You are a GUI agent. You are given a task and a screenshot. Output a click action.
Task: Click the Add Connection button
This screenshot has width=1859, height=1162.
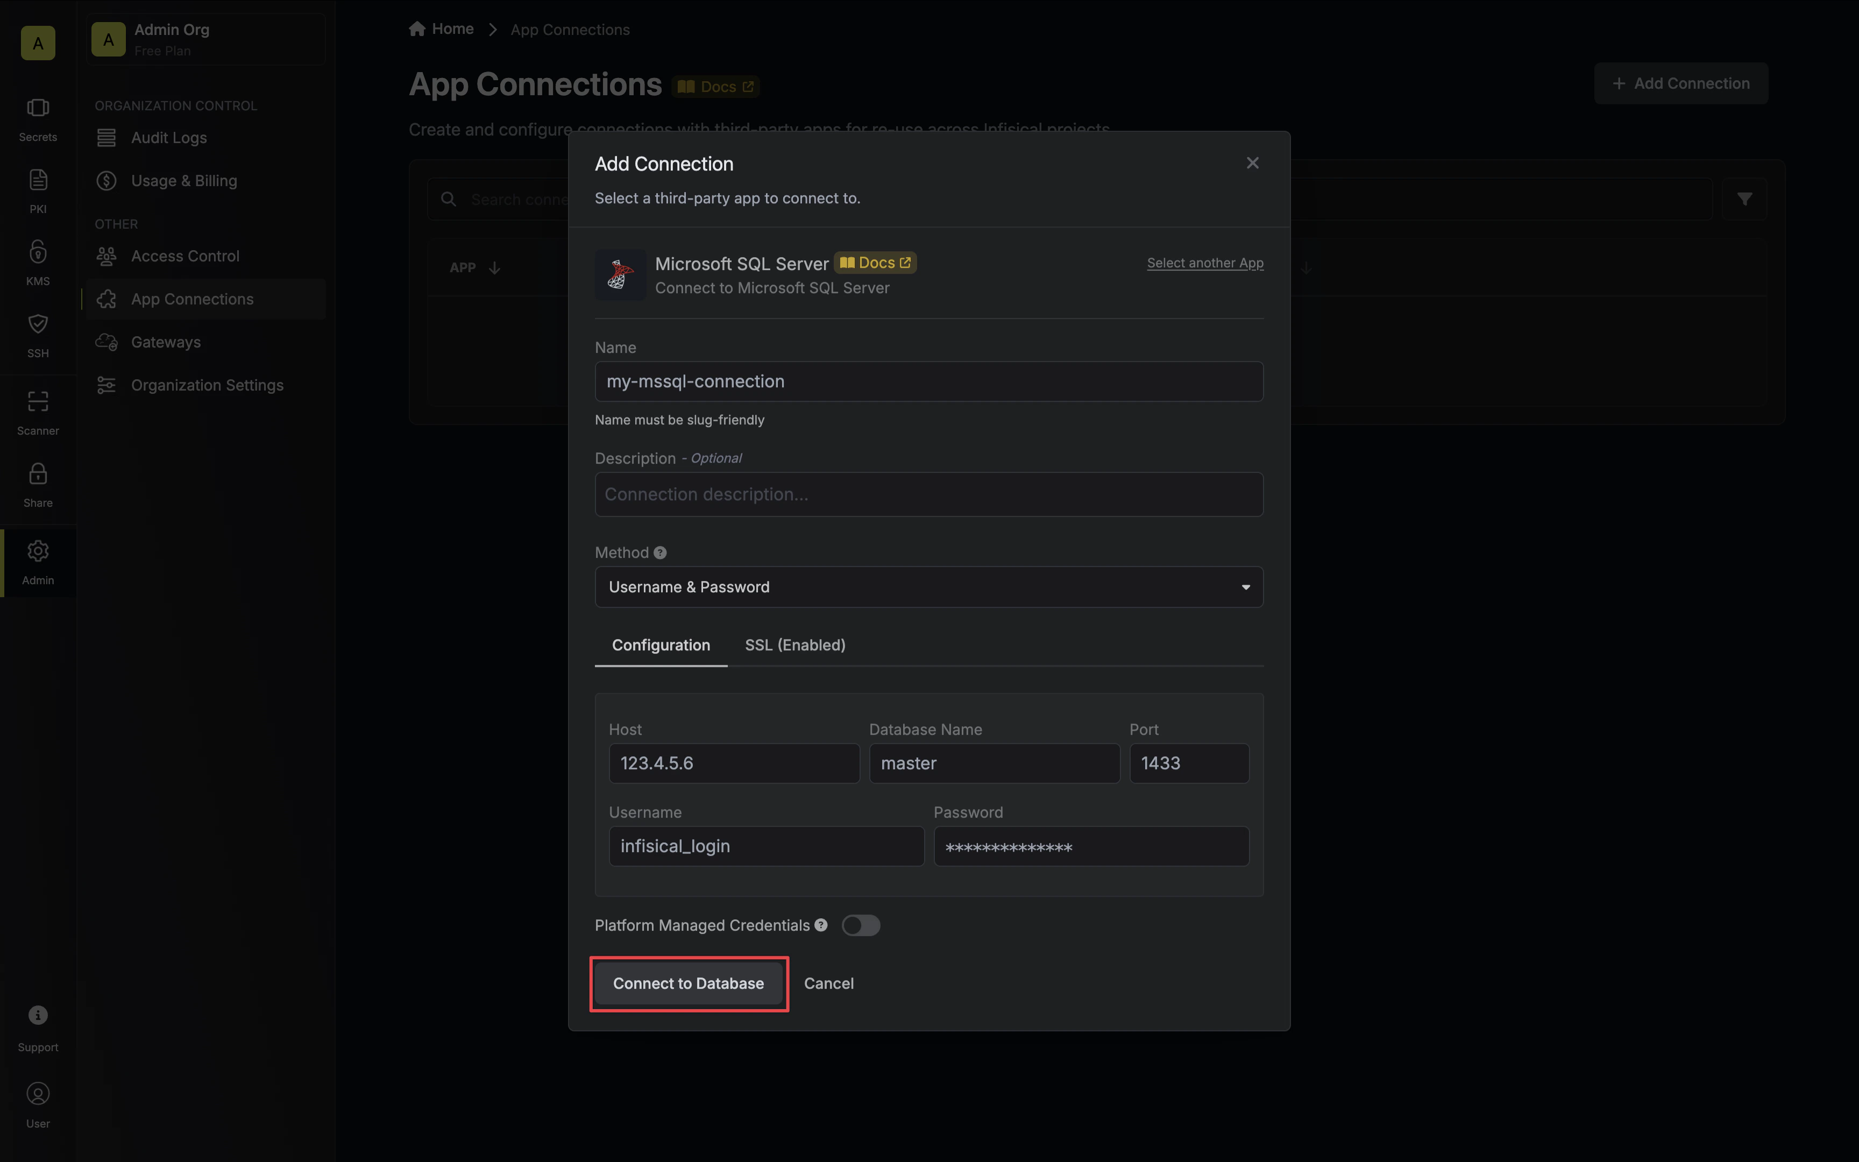coord(1681,83)
